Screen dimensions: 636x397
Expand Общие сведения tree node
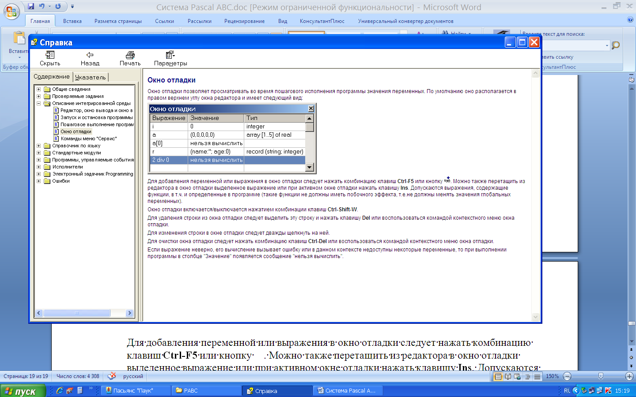click(x=38, y=89)
